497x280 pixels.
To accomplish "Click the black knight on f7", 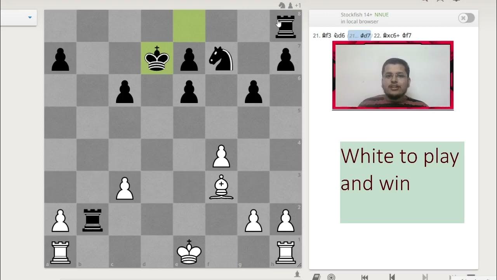I will [221, 58].
